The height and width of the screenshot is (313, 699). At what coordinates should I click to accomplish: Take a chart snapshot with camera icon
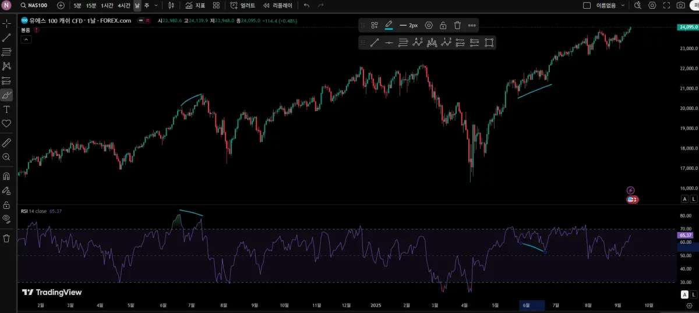pyautogui.click(x=681, y=5)
